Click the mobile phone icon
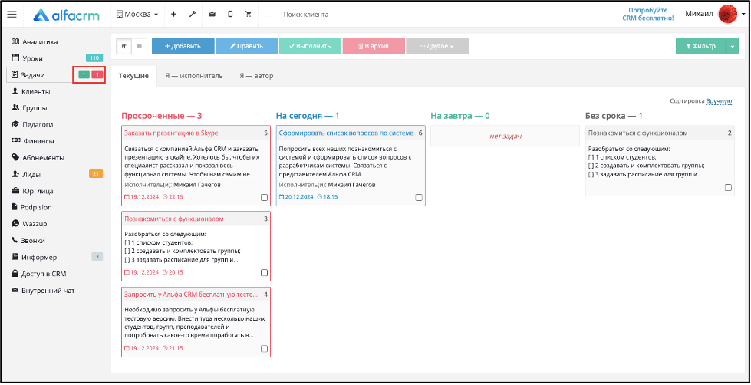Screen dimensions: 751x385 (230, 15)
